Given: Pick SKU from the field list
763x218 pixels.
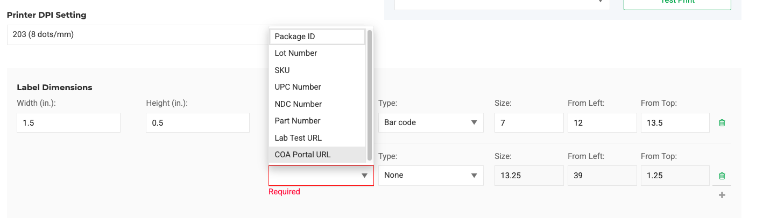Looking at the screenshot, I should pyautogui.click(x=317, y=70).
